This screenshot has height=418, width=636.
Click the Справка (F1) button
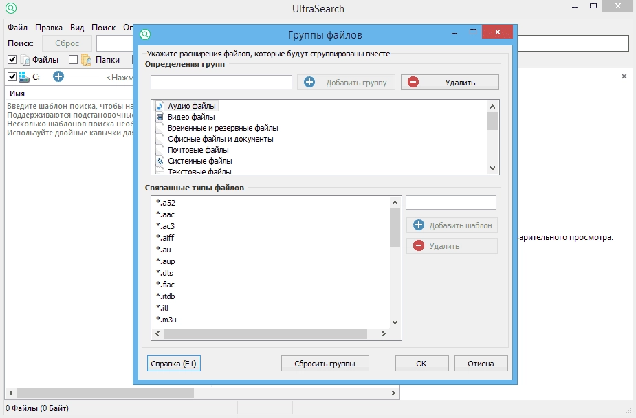173,364
